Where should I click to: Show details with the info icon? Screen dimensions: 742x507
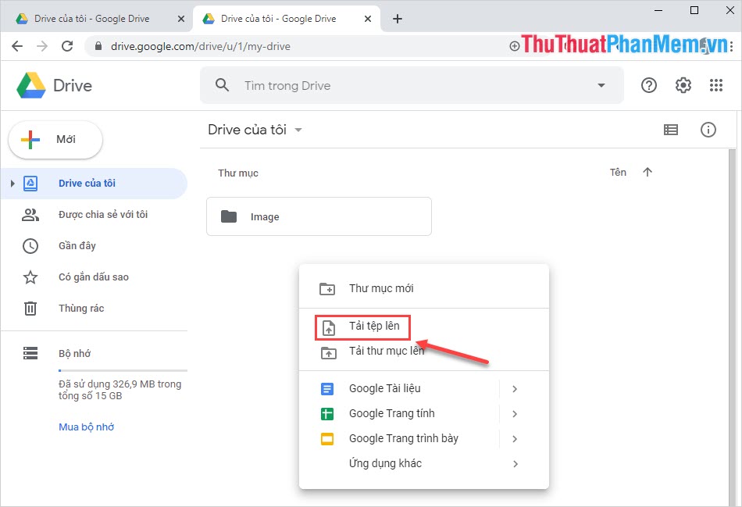click(x=708, y=130)
